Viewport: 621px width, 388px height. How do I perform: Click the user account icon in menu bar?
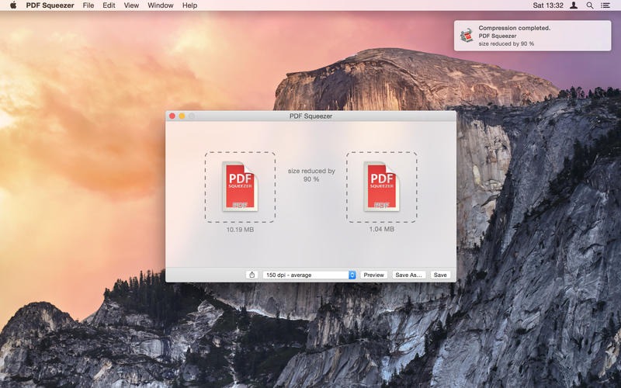tap(574, 5)
